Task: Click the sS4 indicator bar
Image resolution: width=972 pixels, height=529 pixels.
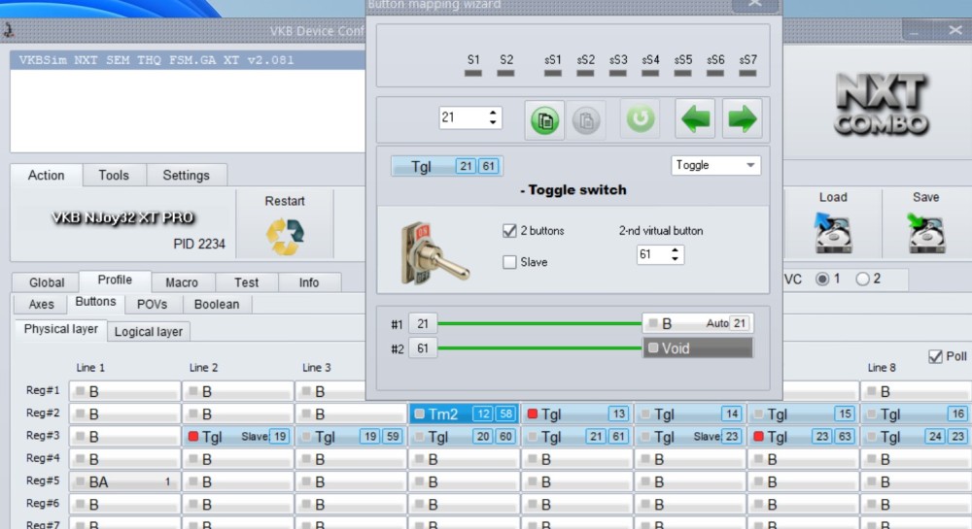Action: point(650,73)
